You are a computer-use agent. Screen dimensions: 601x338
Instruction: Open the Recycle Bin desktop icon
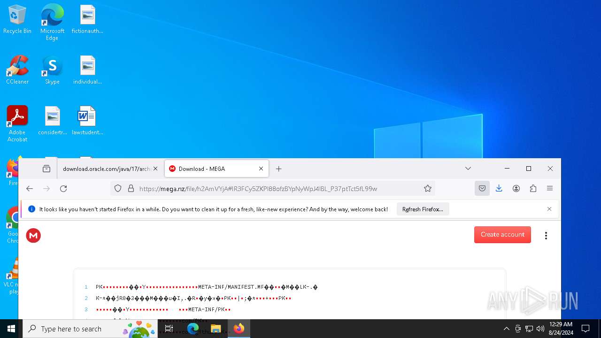click(17, 19)
